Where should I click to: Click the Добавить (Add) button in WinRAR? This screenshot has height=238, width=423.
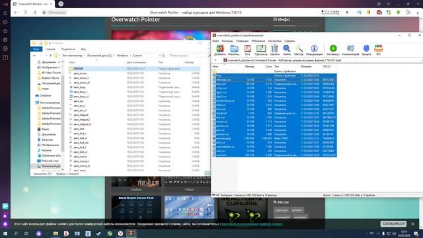click(x=220, y=50)
